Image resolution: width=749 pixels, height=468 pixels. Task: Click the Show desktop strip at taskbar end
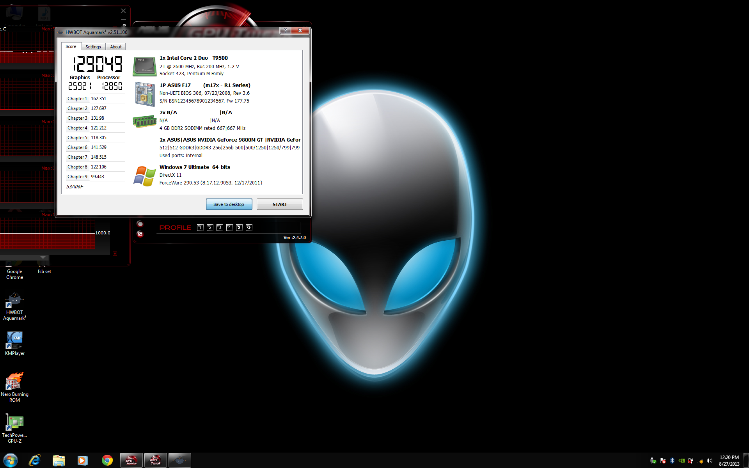tap(746, 461)
